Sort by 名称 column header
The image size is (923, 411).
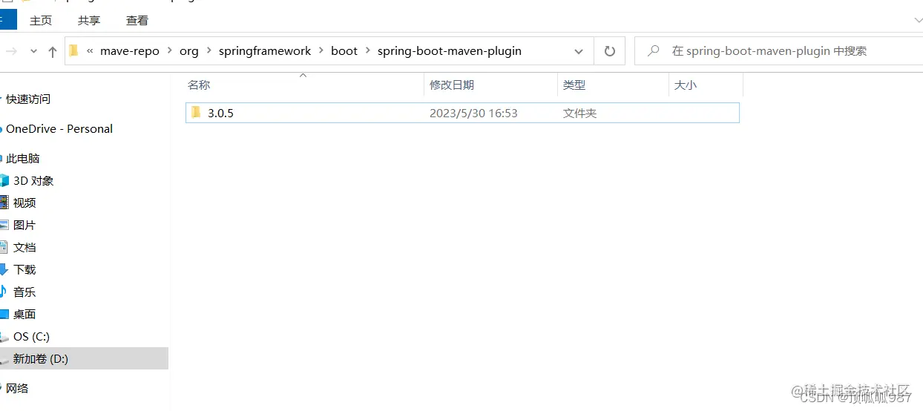tap(199, 85)
